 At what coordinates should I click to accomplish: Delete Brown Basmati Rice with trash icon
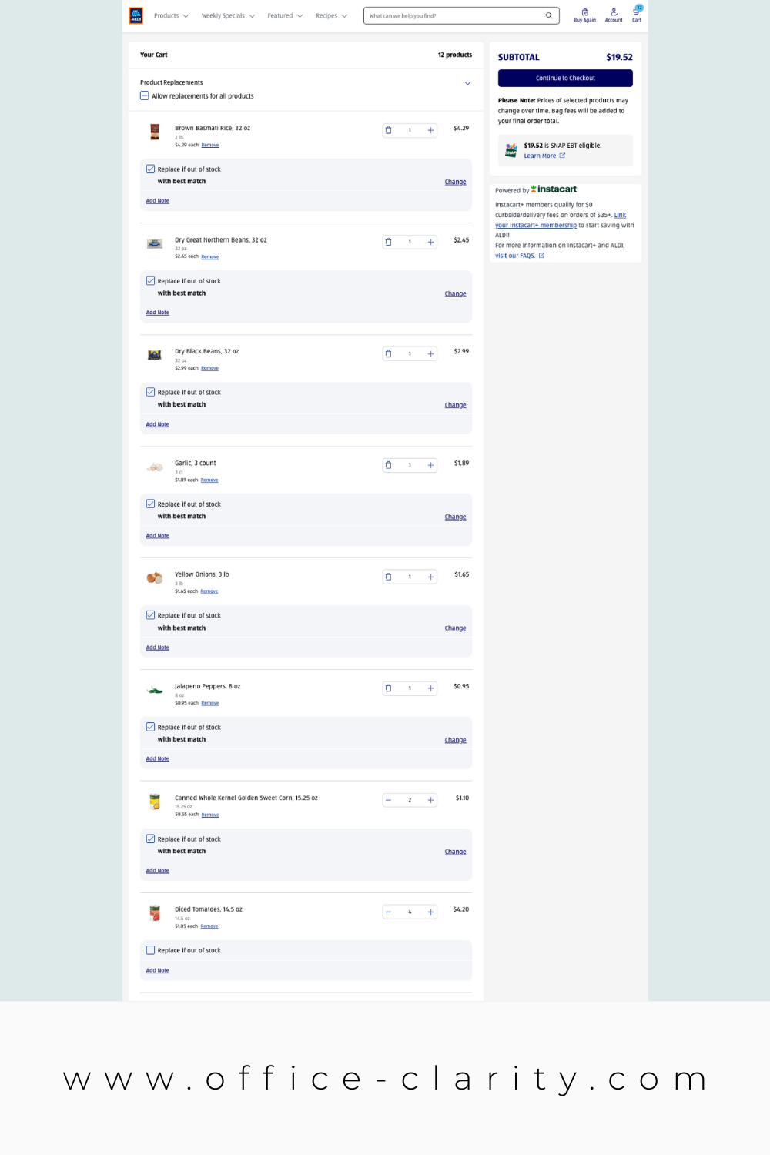(x=389, y=130)
